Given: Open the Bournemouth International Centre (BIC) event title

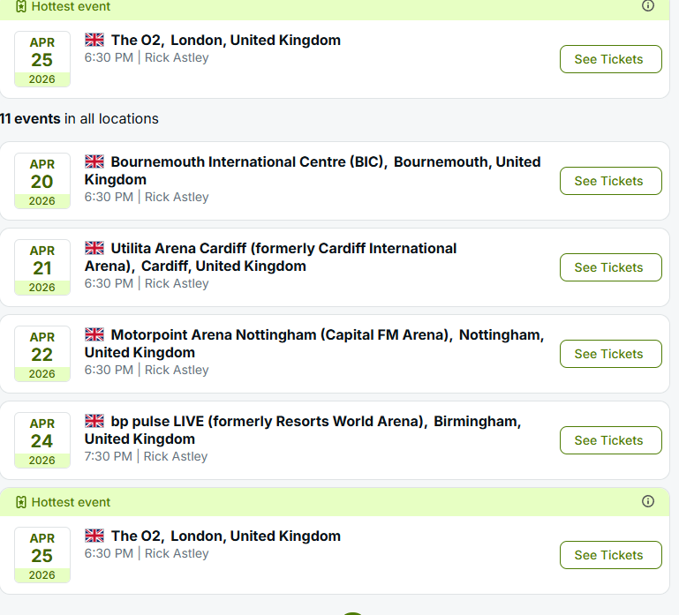Looking at the screenshot, I should 313,170.
